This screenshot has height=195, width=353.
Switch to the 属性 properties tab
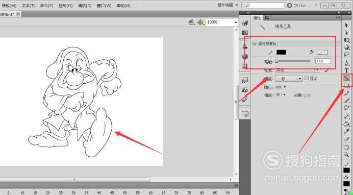coord(257,17)
